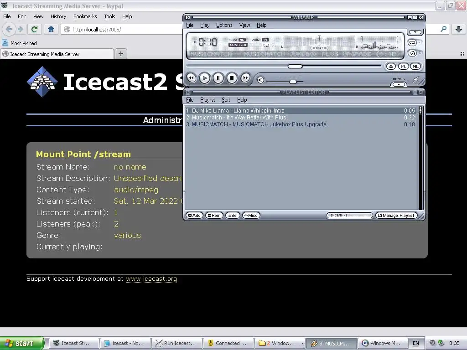Skip to next track in Winamp

245,78
